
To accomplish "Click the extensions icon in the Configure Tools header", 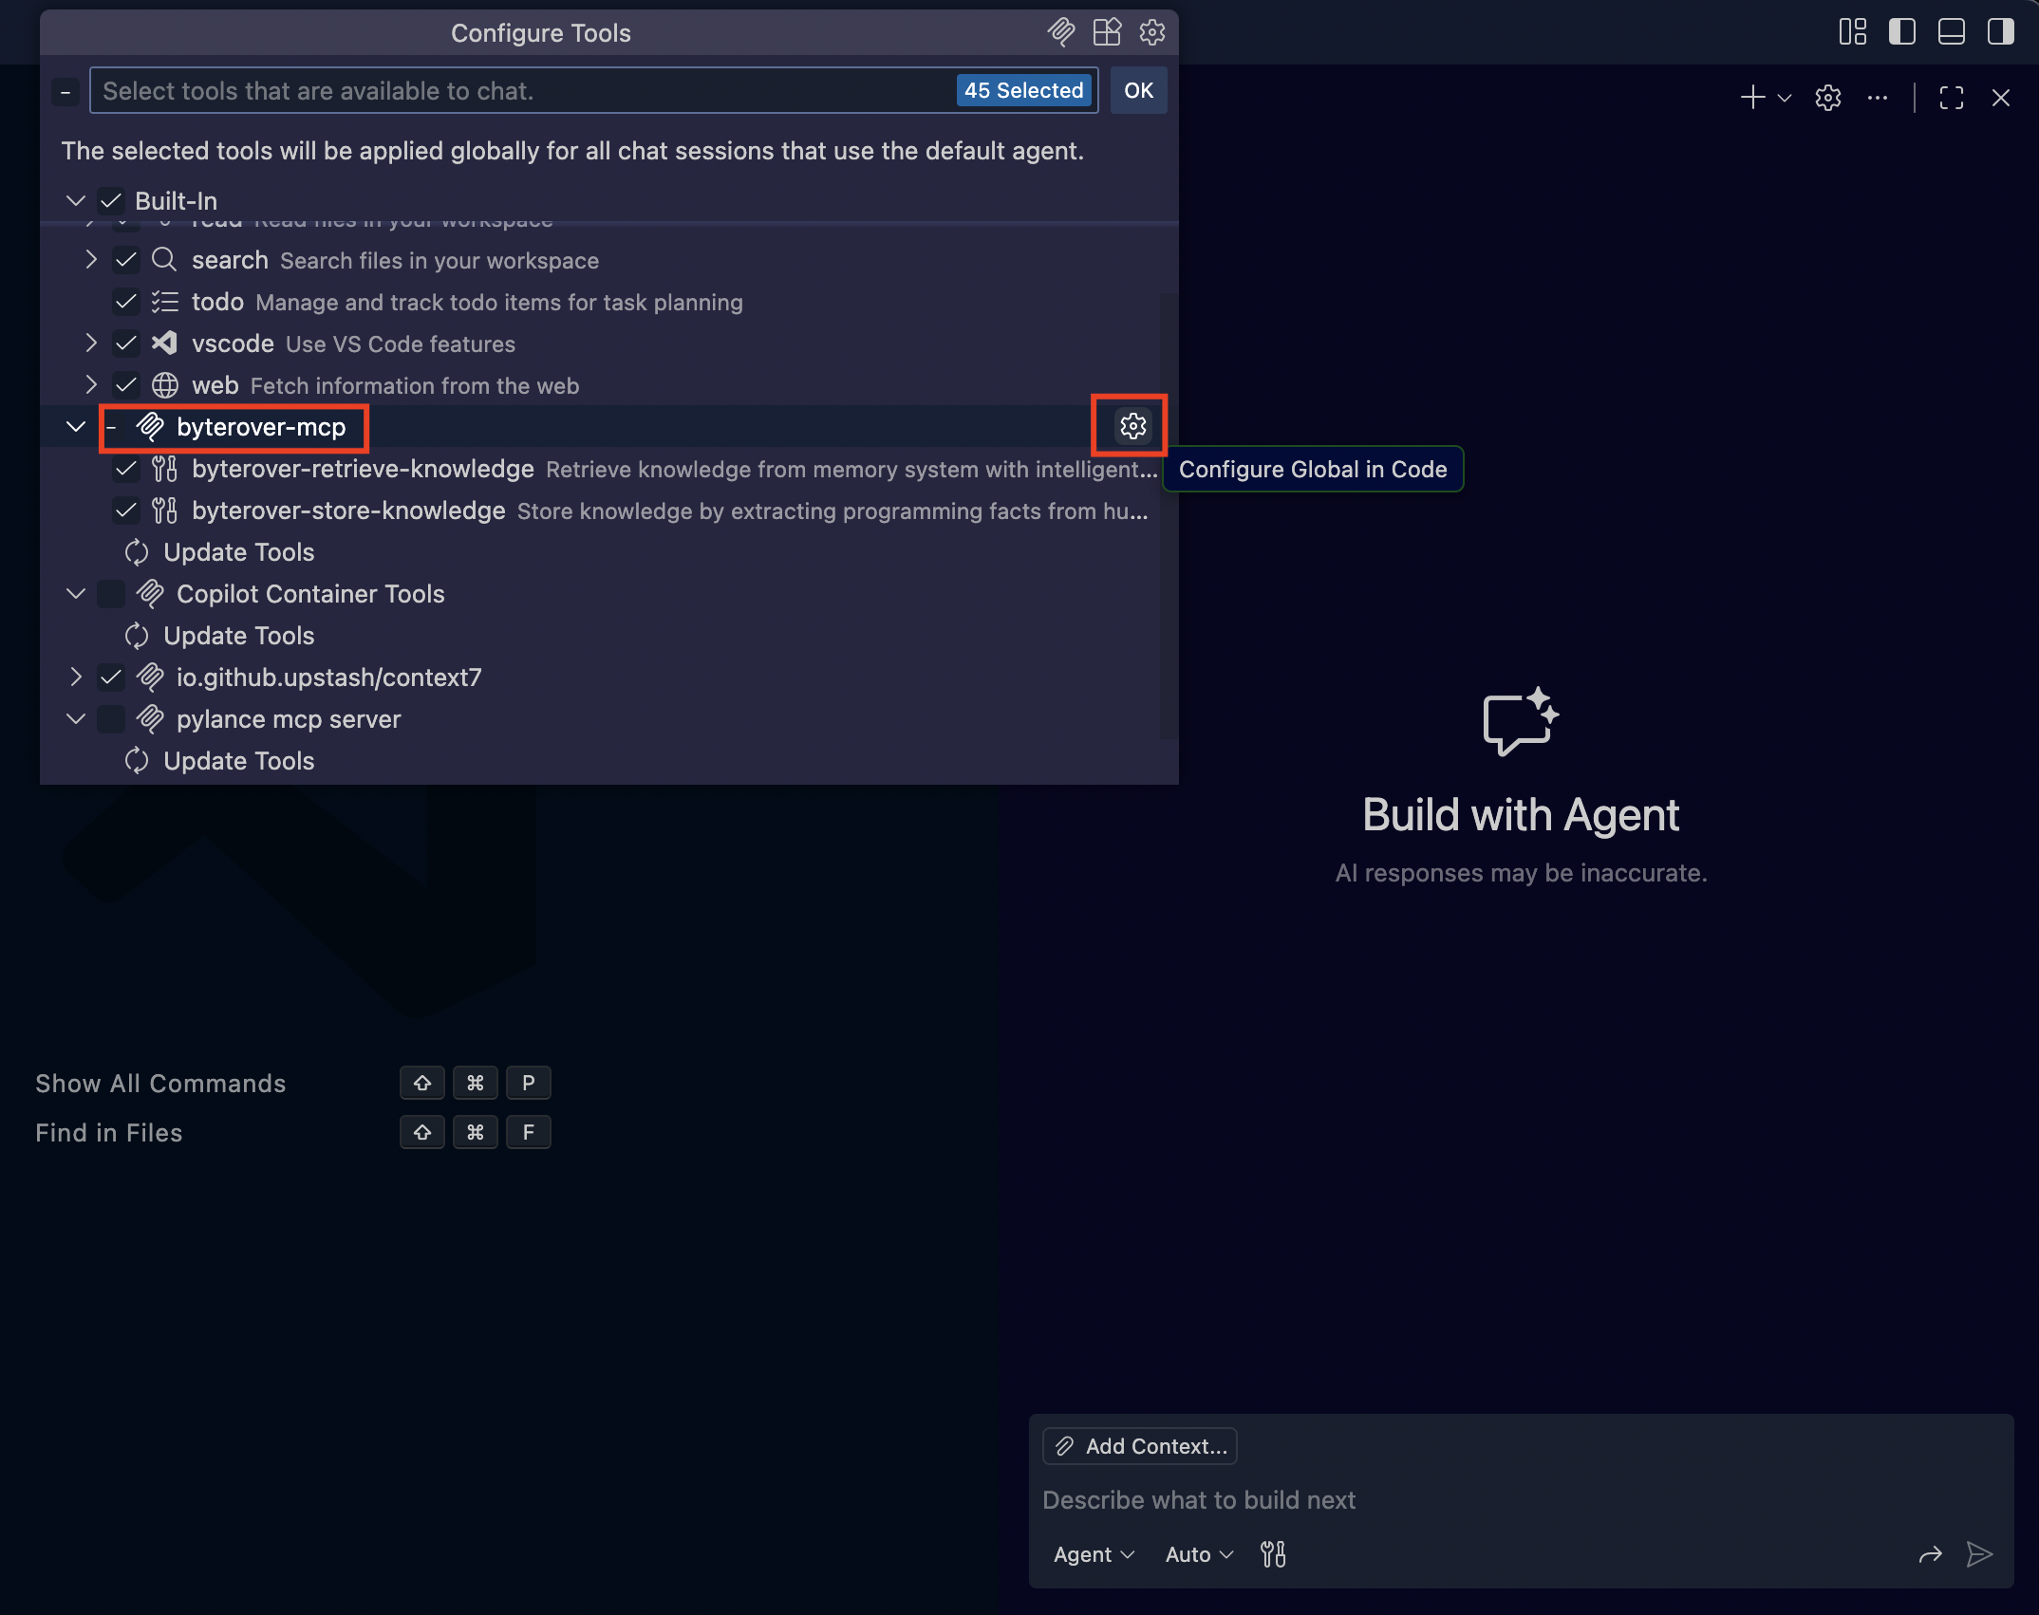I will [x=1107, y=32].
